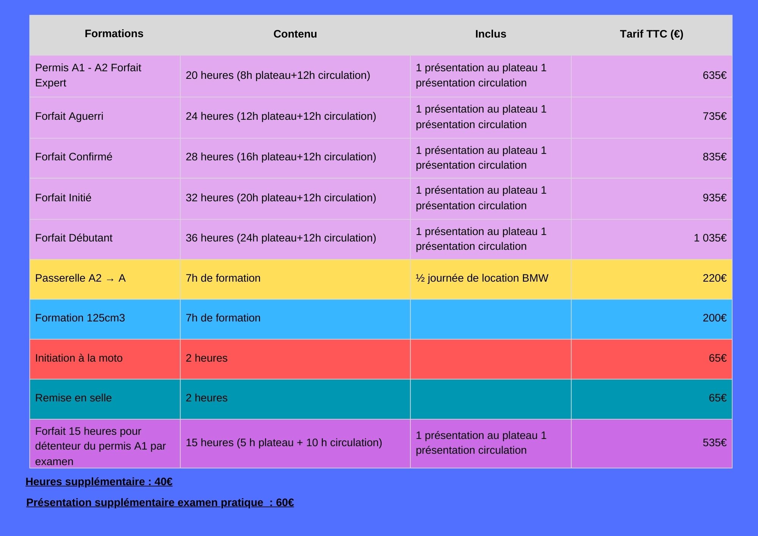Select the Initiation à la moto red cell
This screenshot has height=536, width=758.
(x=79, y=358)
